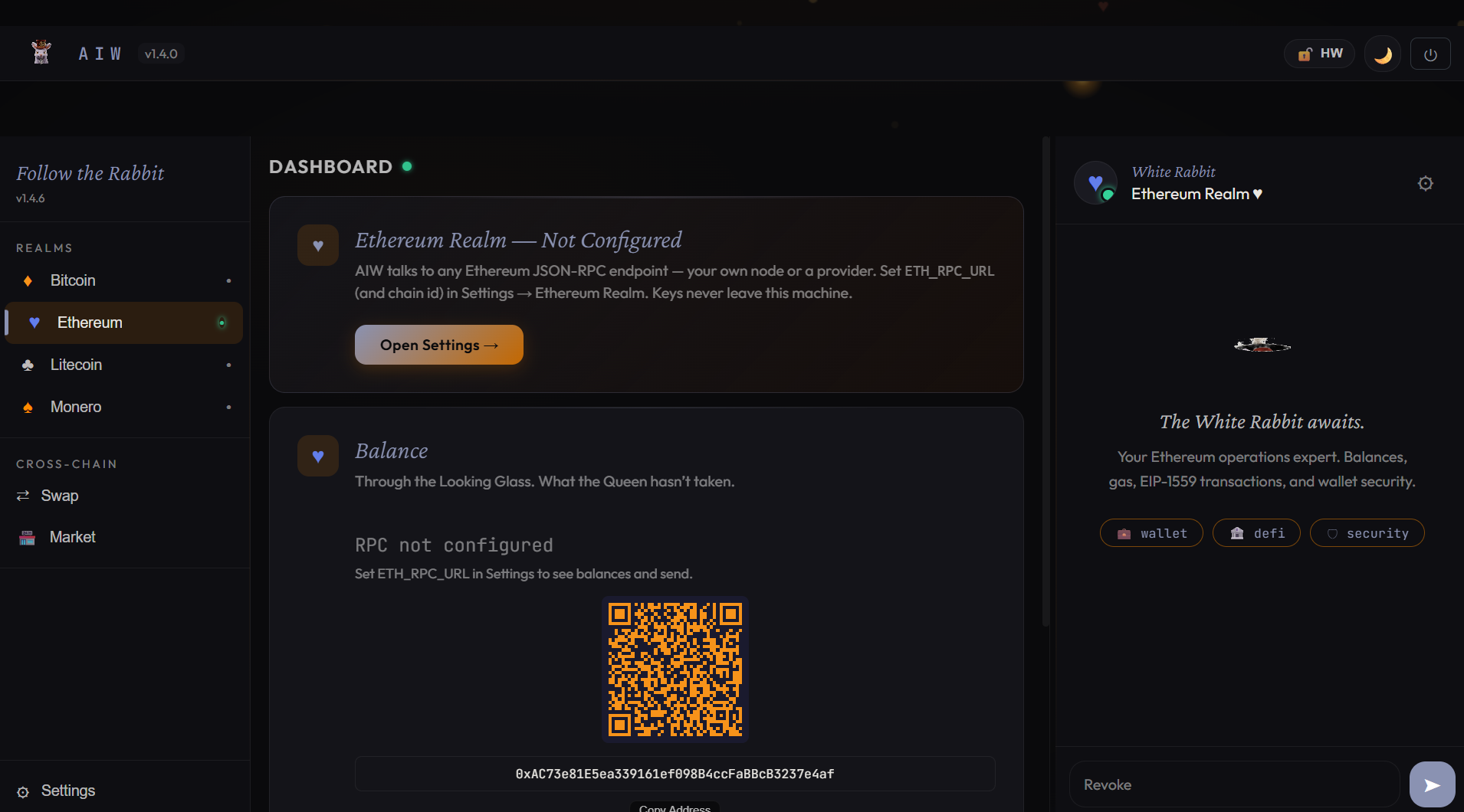Click the Settings gear icon in sidebar
1464x812 pixels.
click(x=23, y=792)
